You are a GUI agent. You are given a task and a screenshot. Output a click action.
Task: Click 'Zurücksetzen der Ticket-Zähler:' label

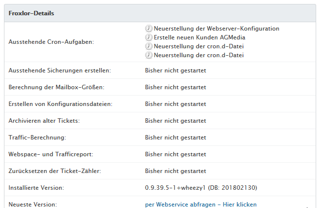pyautogui.click(x=55, y=171)
